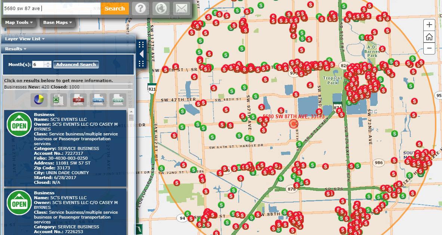Viewport: 442px width, 235px height.
Task: Zoom out with the map minus button
Action: click(429, 48)
